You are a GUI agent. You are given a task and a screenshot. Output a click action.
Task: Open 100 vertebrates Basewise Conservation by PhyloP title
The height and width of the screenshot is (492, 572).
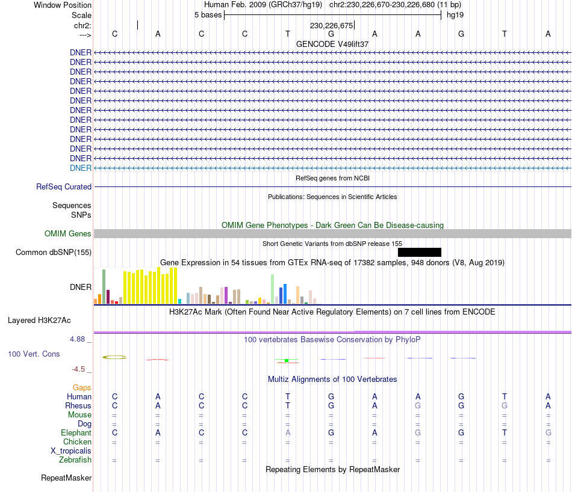pos(332,340)
